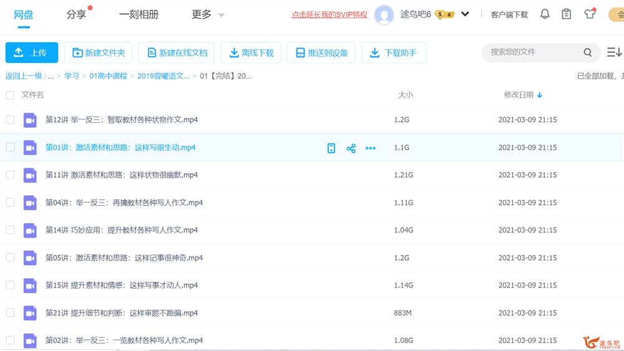
Task: Click 新建文件夹 button
Action: (x=99, y=52)
